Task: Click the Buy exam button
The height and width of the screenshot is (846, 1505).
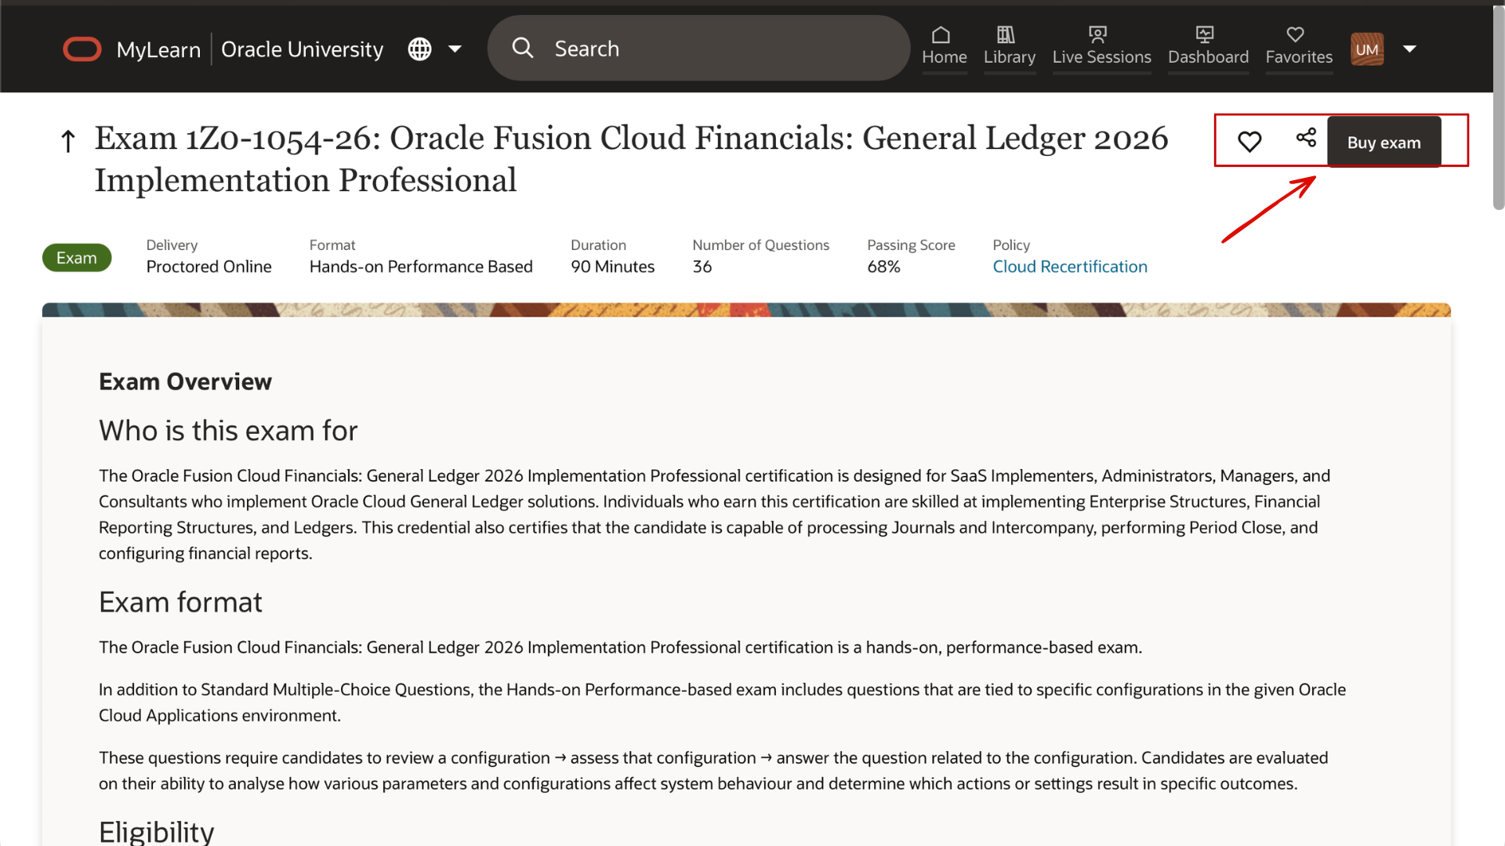Action: [x=1383, y=142]
